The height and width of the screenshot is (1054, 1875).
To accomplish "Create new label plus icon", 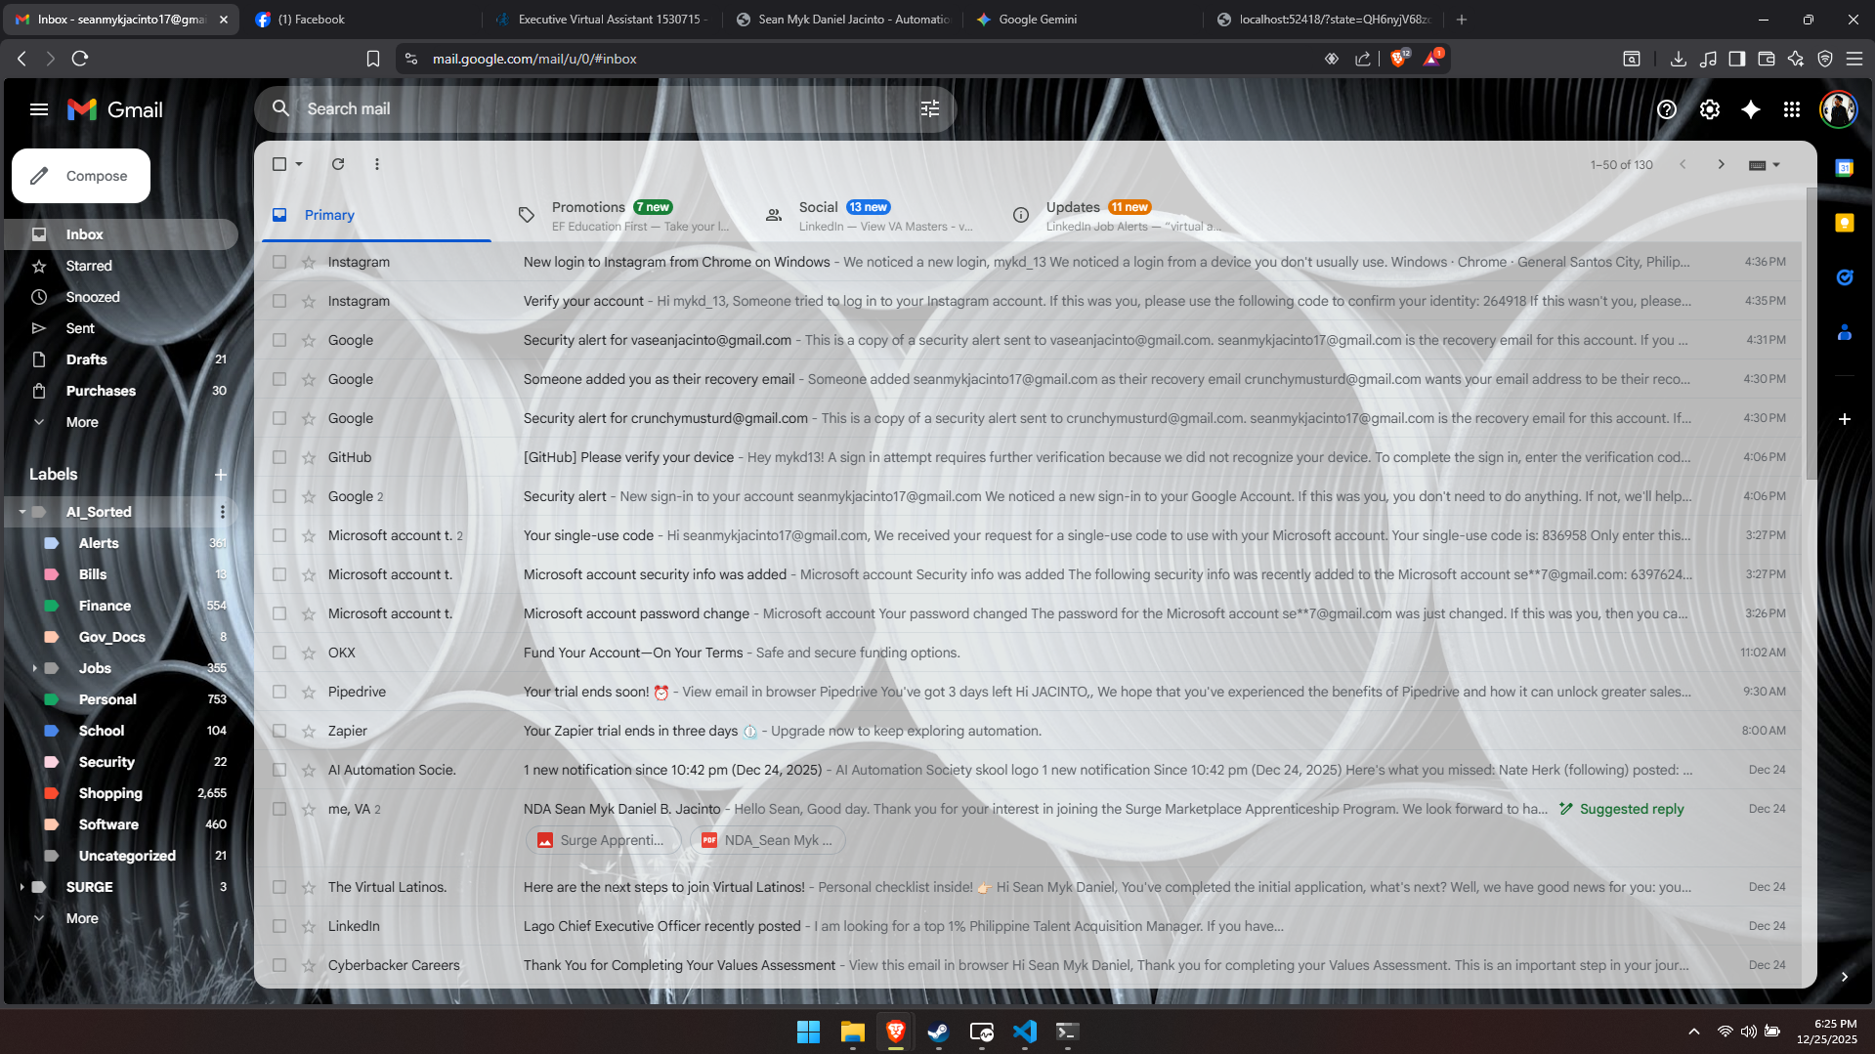I will [x=221, y=475].
